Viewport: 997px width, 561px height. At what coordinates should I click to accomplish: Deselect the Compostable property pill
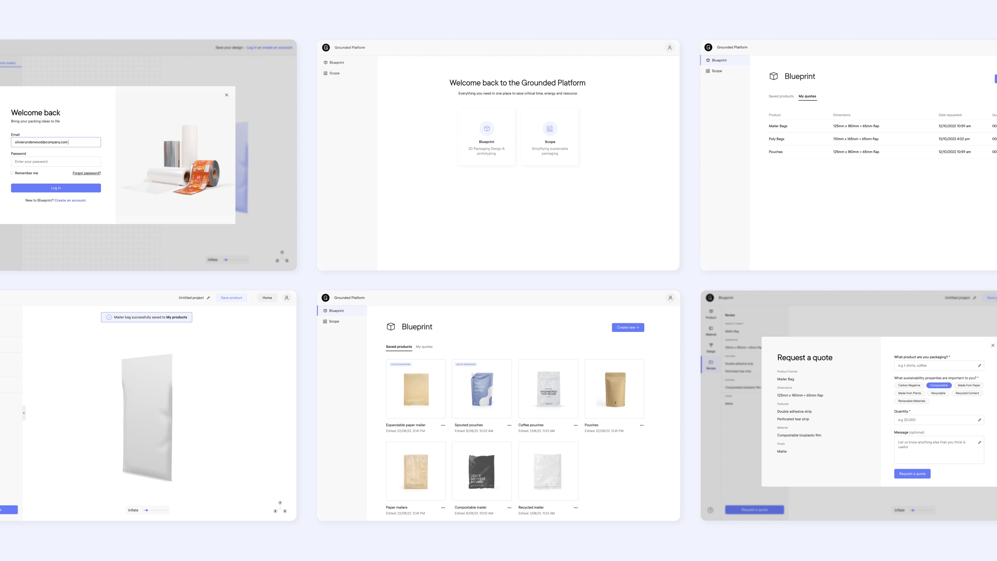(939, 385)
